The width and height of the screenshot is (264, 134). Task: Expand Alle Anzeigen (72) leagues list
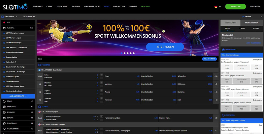tap(18, 96)
